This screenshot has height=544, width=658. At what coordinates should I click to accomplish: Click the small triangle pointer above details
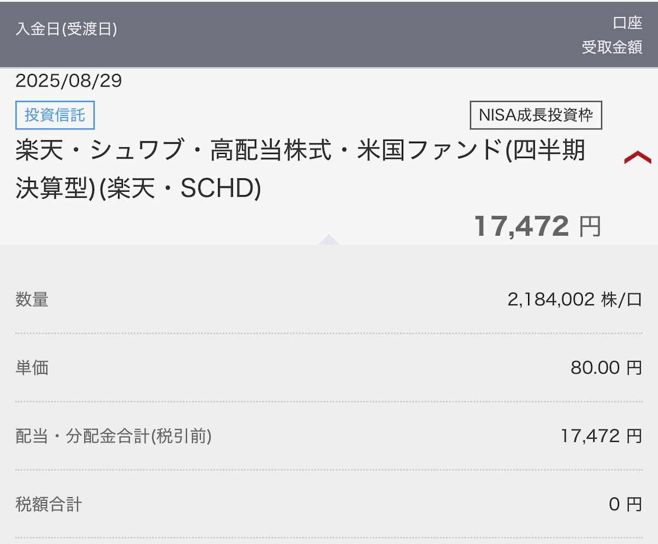click(x=329, y=239)
